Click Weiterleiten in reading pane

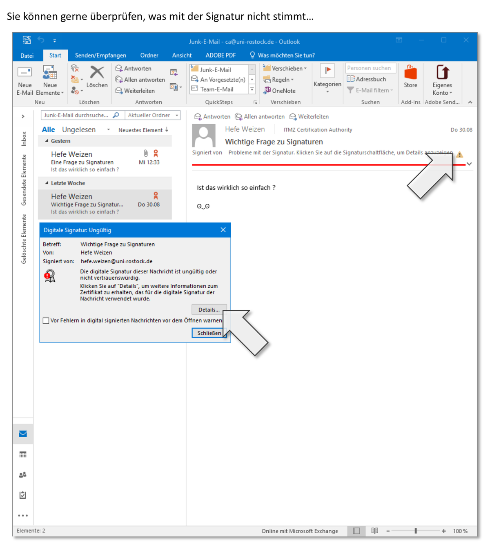tap(309, 117)
